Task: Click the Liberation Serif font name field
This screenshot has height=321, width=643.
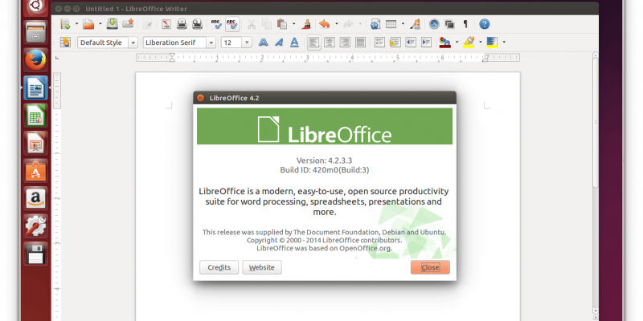Action: coord(174,43)
